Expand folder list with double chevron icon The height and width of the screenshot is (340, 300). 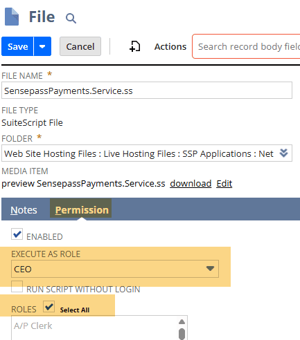point(283,153)
